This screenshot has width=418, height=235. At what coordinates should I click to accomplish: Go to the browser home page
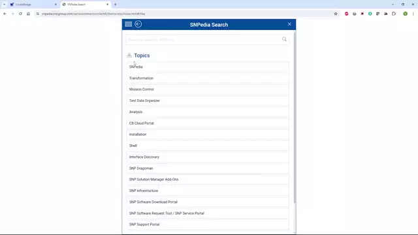tap(28, 14)
